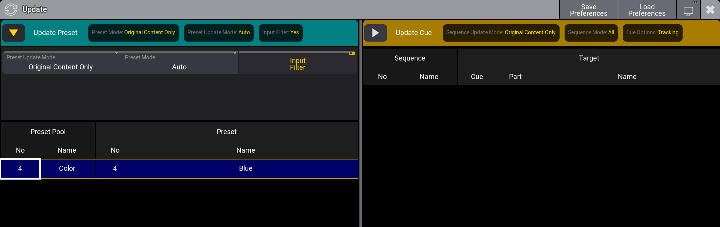Collapse Update Preset with yellow triangle
Image resolution: width=720 pixels, height=227 pixels.
pyautogui.click(x=13, y=33)
